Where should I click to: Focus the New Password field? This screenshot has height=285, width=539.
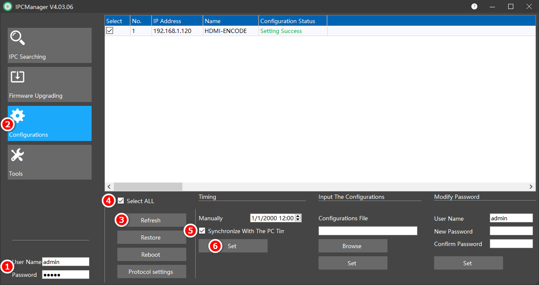point(511,231)
